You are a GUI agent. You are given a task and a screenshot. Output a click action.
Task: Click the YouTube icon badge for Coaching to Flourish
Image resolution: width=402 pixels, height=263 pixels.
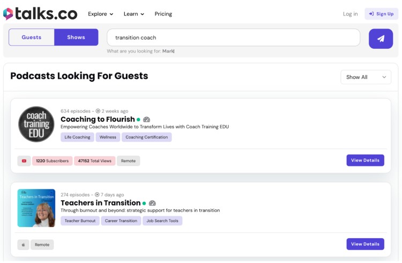(24, 161)
